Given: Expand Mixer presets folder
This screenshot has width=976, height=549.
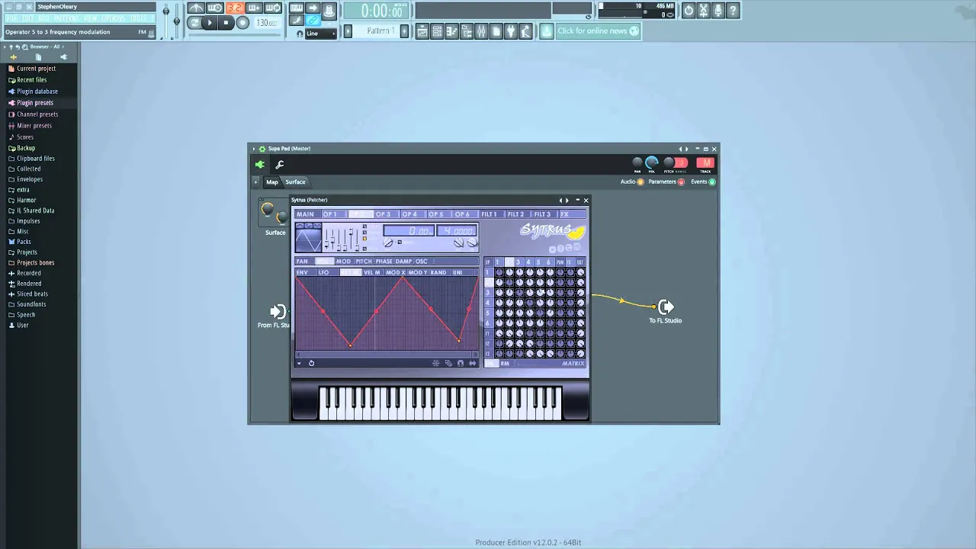Looking at the screenshot, I should coord(34,126).
